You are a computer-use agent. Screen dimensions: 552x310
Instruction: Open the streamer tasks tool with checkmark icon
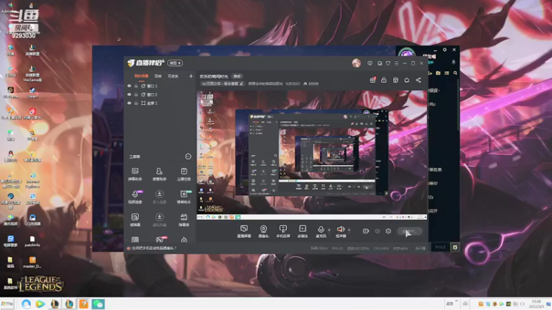pyautogui.click(x=184, y=174)
